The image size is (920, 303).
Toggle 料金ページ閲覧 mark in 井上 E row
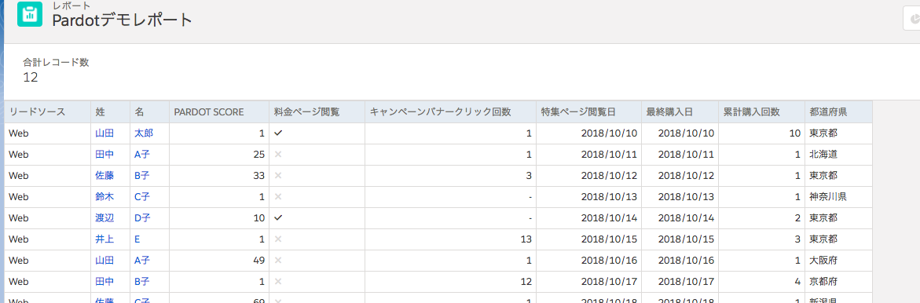[278, 239]
